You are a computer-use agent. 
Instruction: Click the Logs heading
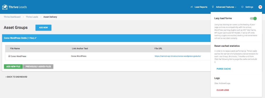click(217, 78)
